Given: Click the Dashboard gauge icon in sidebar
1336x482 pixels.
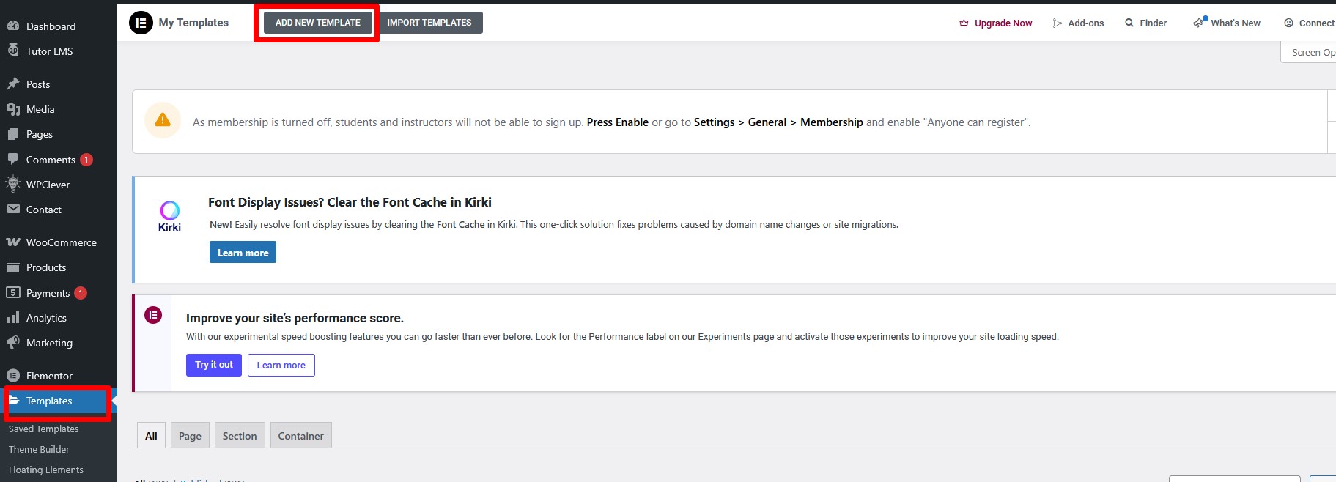Looking at the screenshot, I should pos(13,26).
